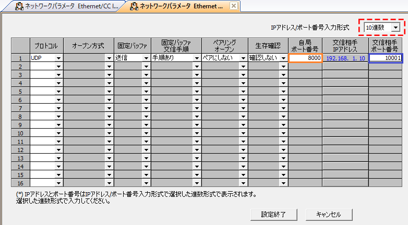Open row 1 交信手順 dropdown showing 手順あり
Screen dimensions: 408x225
point(197,58)
